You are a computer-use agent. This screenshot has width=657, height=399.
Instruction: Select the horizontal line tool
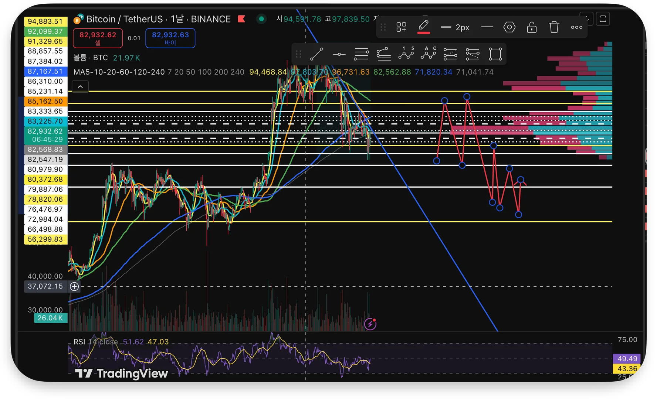pos(339,54)
